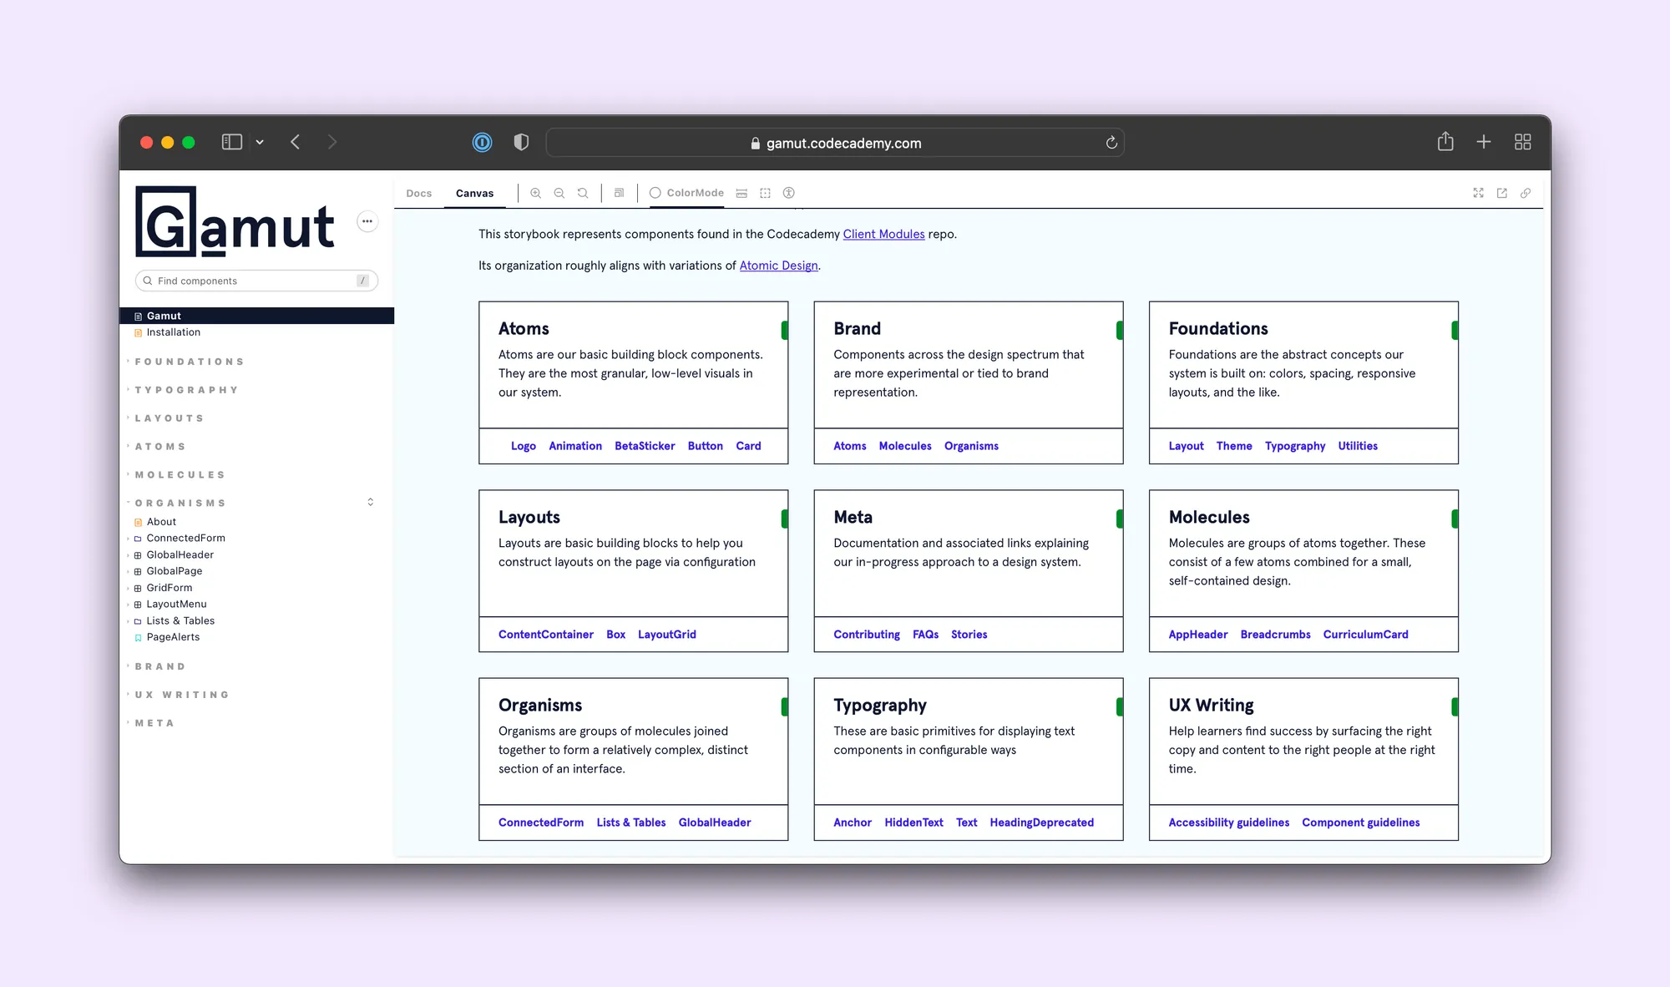Reset canvas zoom

pyautogui.click(x=583, y=193)
